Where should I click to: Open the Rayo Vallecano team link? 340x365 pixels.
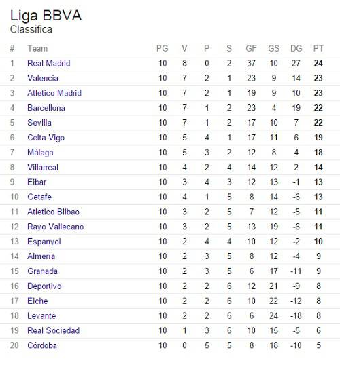(x=56, y=227)
